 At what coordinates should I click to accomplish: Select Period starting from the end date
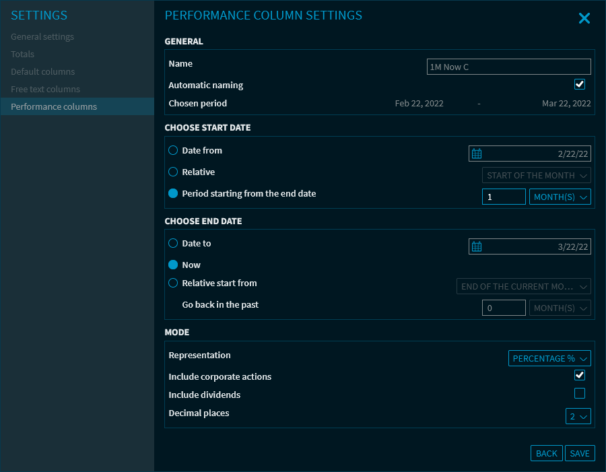(174, 194)
